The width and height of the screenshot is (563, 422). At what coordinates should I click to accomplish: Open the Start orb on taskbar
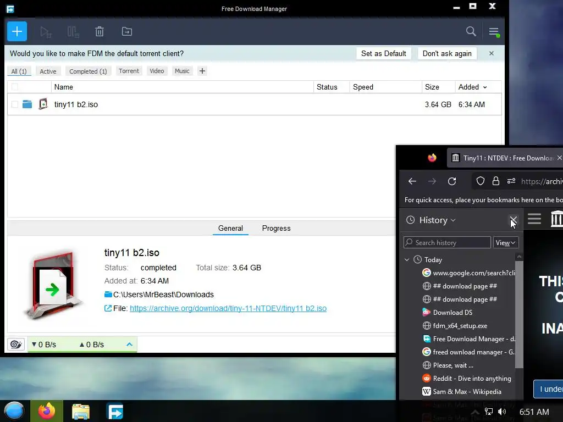pyautogui.click(x=14, y=411)
